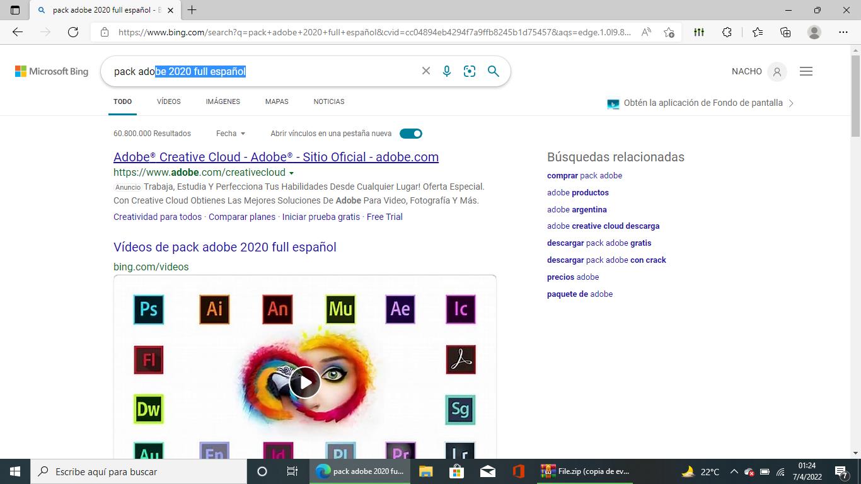This screenshot has width=861, height=484.
Task: Switch to the NOTICIAS tab
Action: point(329,101)
